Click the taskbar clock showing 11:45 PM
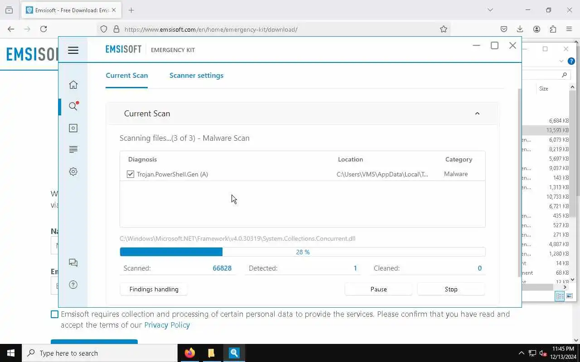The height and width of the screenshot is (362, 580). pos(563,353)
